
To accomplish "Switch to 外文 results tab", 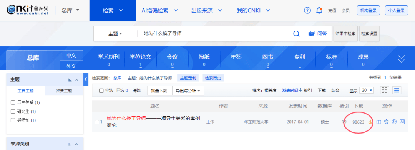I will 71,66.
